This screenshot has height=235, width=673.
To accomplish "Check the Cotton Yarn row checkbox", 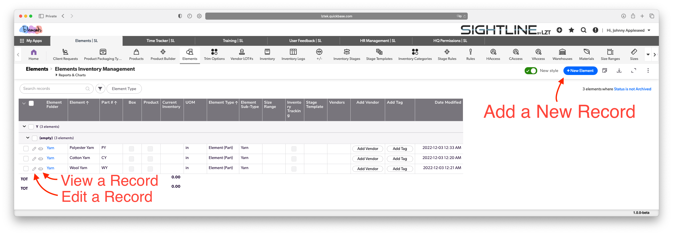I will [x=26, y=159].
